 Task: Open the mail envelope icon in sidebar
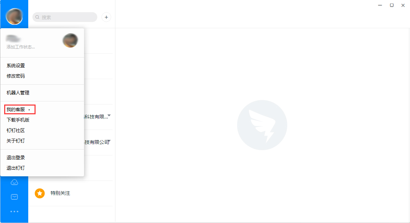(x=14, y=196)
